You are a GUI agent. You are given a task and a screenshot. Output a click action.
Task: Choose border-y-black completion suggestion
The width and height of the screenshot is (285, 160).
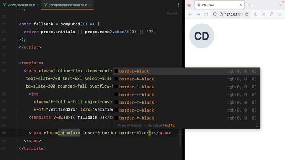186,118
